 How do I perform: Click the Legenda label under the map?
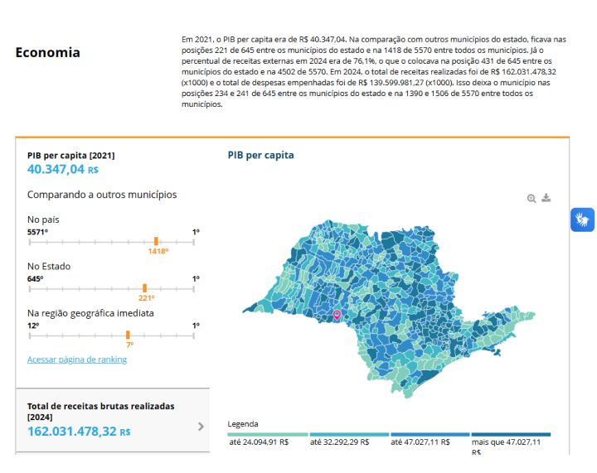243,423
